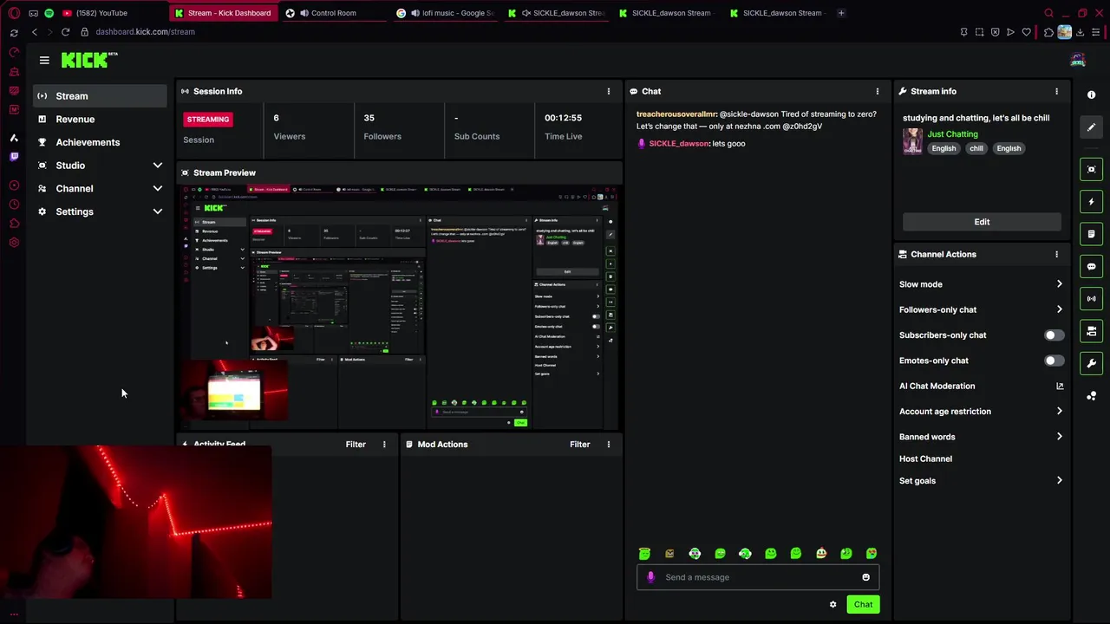Click Host Channel action
Image resolution: width=1110 pixels, height=624 pixels.
click(x=925, y=459)
